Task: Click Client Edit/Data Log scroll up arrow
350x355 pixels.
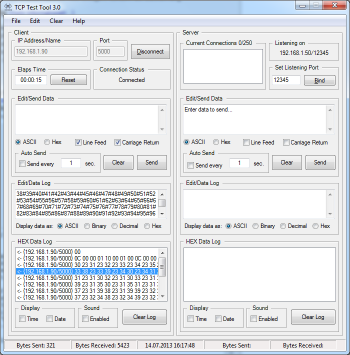Action: pyautogui.click(x=162, y=194)
